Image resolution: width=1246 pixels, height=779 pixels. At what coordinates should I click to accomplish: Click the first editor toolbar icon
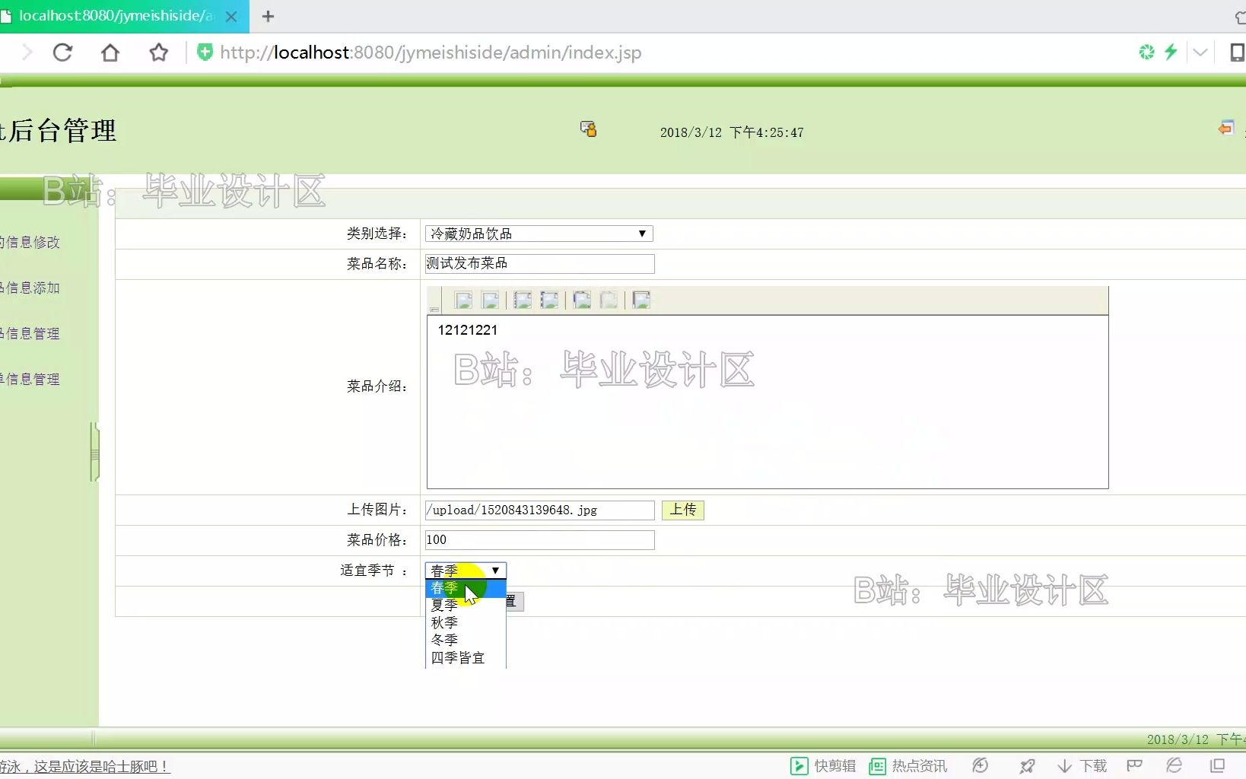point(463,300)
